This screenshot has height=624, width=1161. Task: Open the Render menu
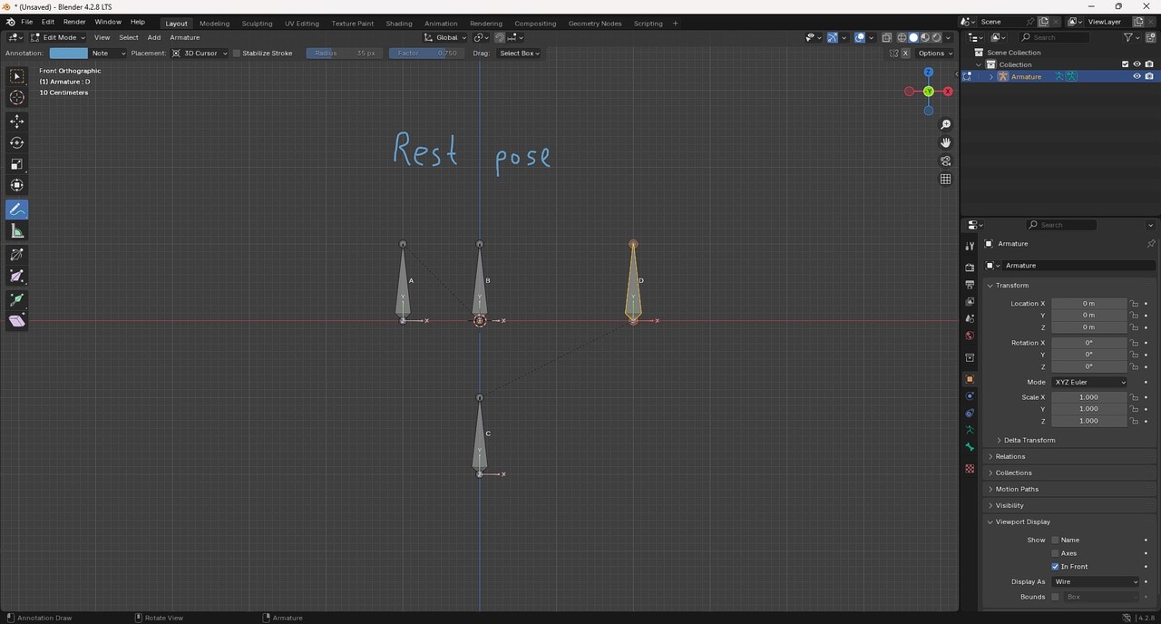click(x=74, y=22)
